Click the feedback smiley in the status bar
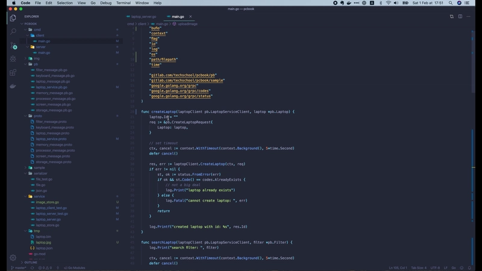This screenshot has width=482, height=271. click(x=462, y=268)
